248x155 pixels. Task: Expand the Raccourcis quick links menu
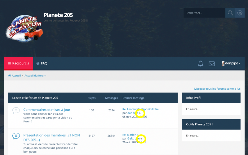click(x=19, y=63)
